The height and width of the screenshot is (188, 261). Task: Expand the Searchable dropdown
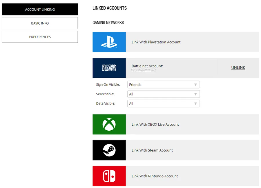click(164, 94)
